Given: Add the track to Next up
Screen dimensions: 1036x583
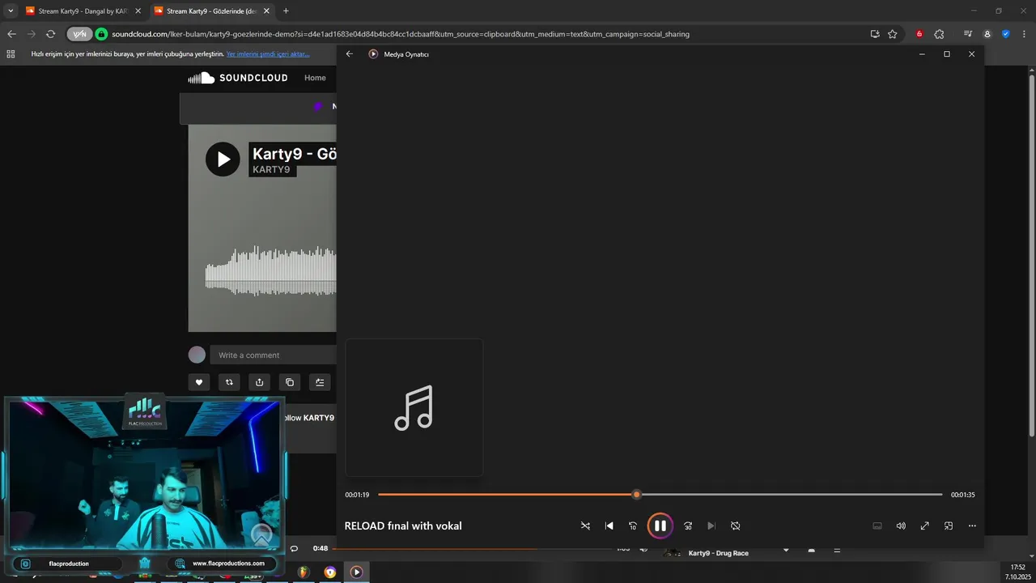Looking at the screenshot, I should click(320, 382).
